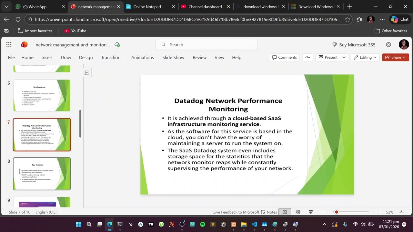The height and width of the screenshot is (232, 413).
Task: Open the File menu
Action: coord(11,57)
